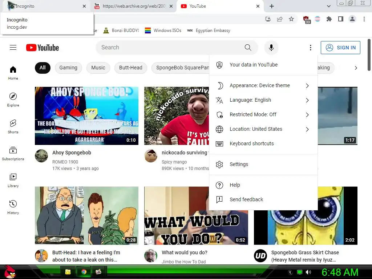The height and width of the screenshot is (279, 372).
Task: Open a new browser tab
Action: pos(272,6)
